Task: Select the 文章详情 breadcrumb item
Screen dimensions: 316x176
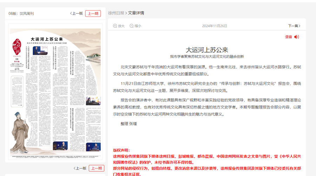Action: (136, 13)
